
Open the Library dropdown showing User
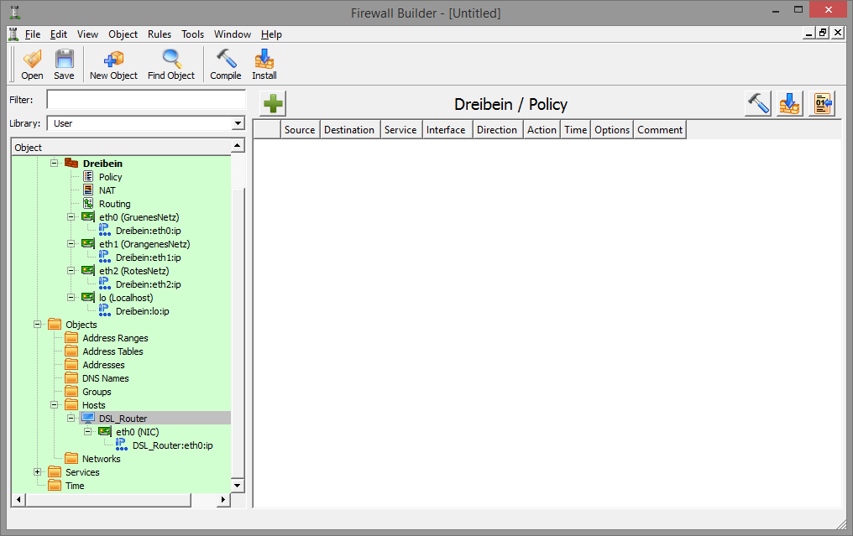pos(145,123)
